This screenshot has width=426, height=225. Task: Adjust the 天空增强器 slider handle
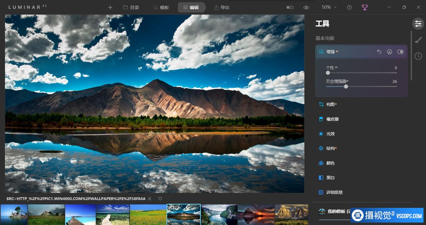(346, 86)
